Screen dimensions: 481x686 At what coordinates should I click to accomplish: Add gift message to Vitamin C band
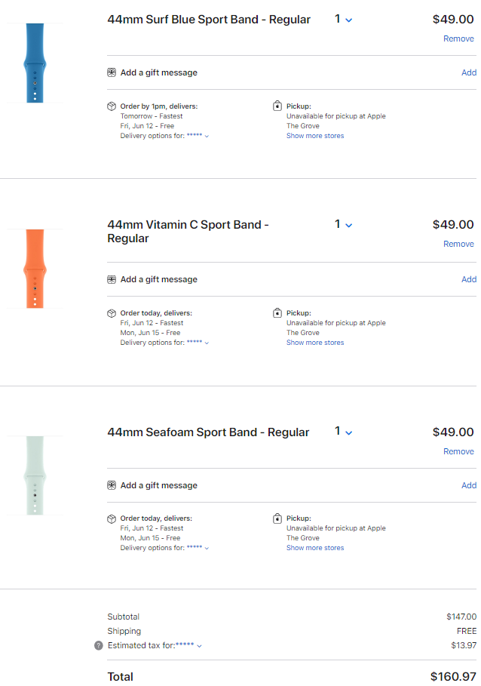[468, 279]
